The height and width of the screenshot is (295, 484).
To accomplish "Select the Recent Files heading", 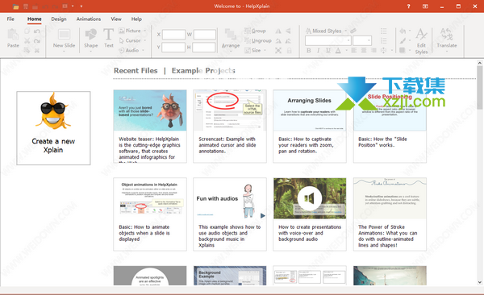I will (136, 71).
